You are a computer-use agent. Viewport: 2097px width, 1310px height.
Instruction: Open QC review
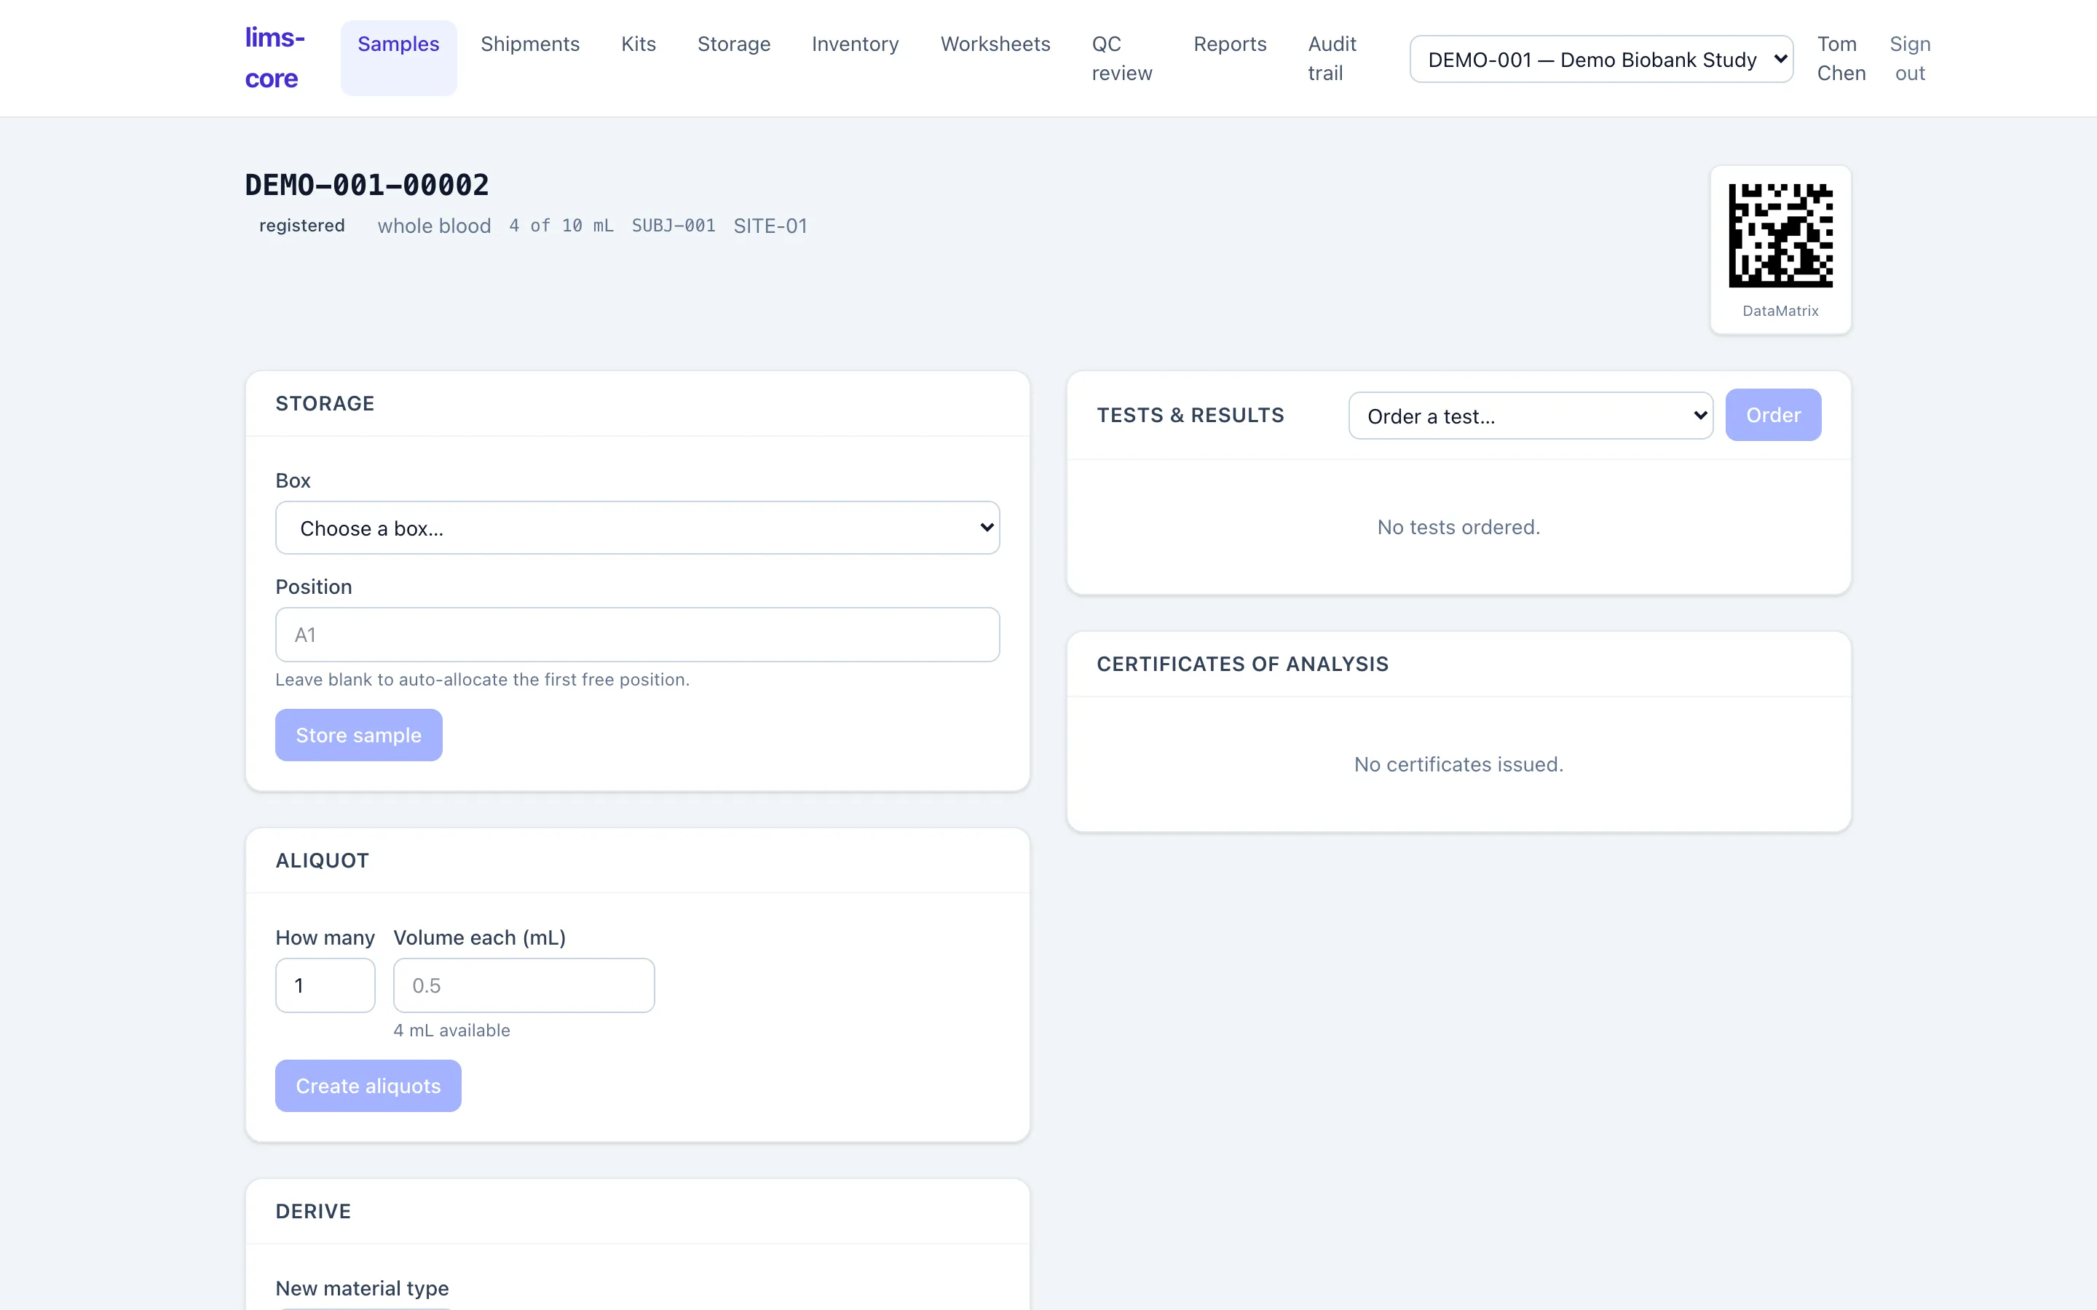click(x=1122, y=58)
